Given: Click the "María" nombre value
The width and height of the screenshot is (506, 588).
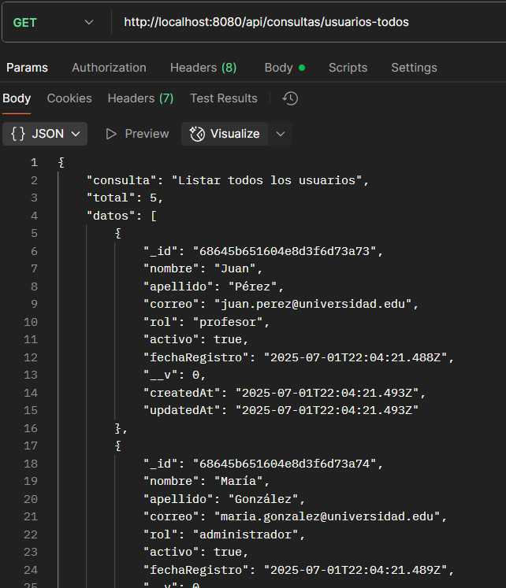Looking at the screenshot, I should [238, 481].
